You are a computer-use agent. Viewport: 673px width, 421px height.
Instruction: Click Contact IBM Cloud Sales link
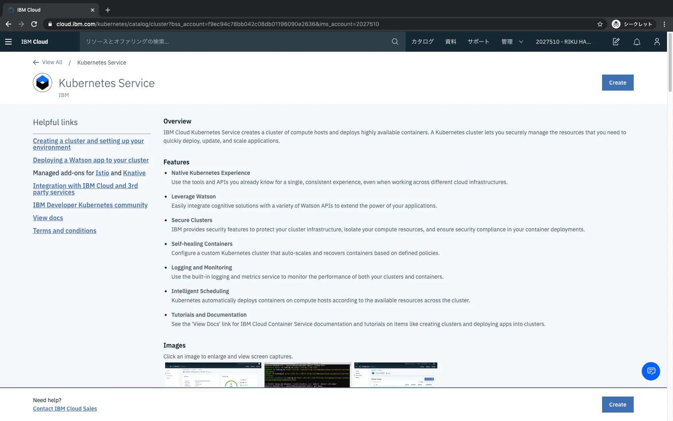point(65,409)
